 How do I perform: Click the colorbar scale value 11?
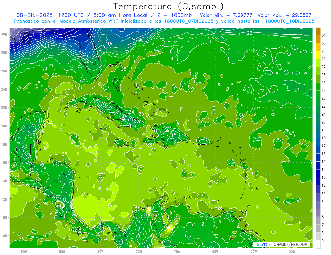tap(324, 193)
